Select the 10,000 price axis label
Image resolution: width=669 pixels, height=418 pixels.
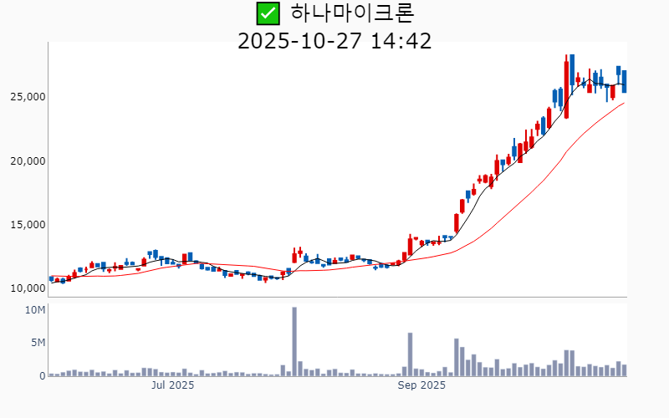point(28,288)
